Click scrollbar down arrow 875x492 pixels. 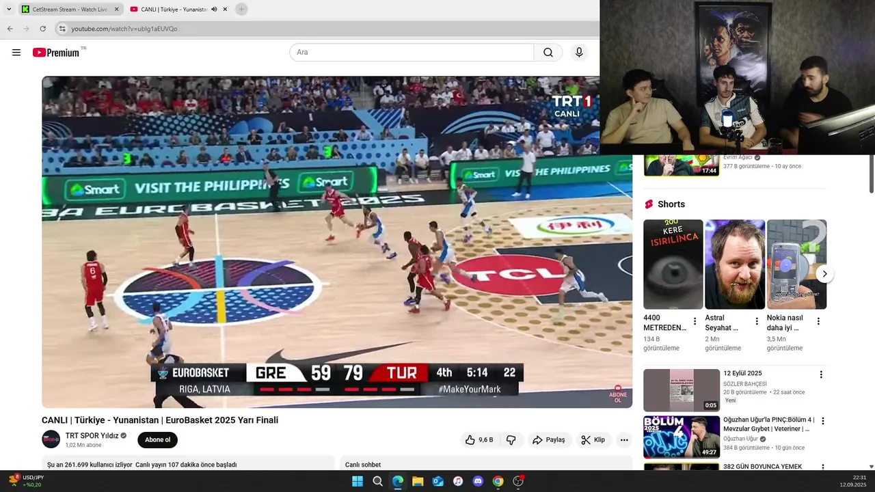(x=871, y=467)
